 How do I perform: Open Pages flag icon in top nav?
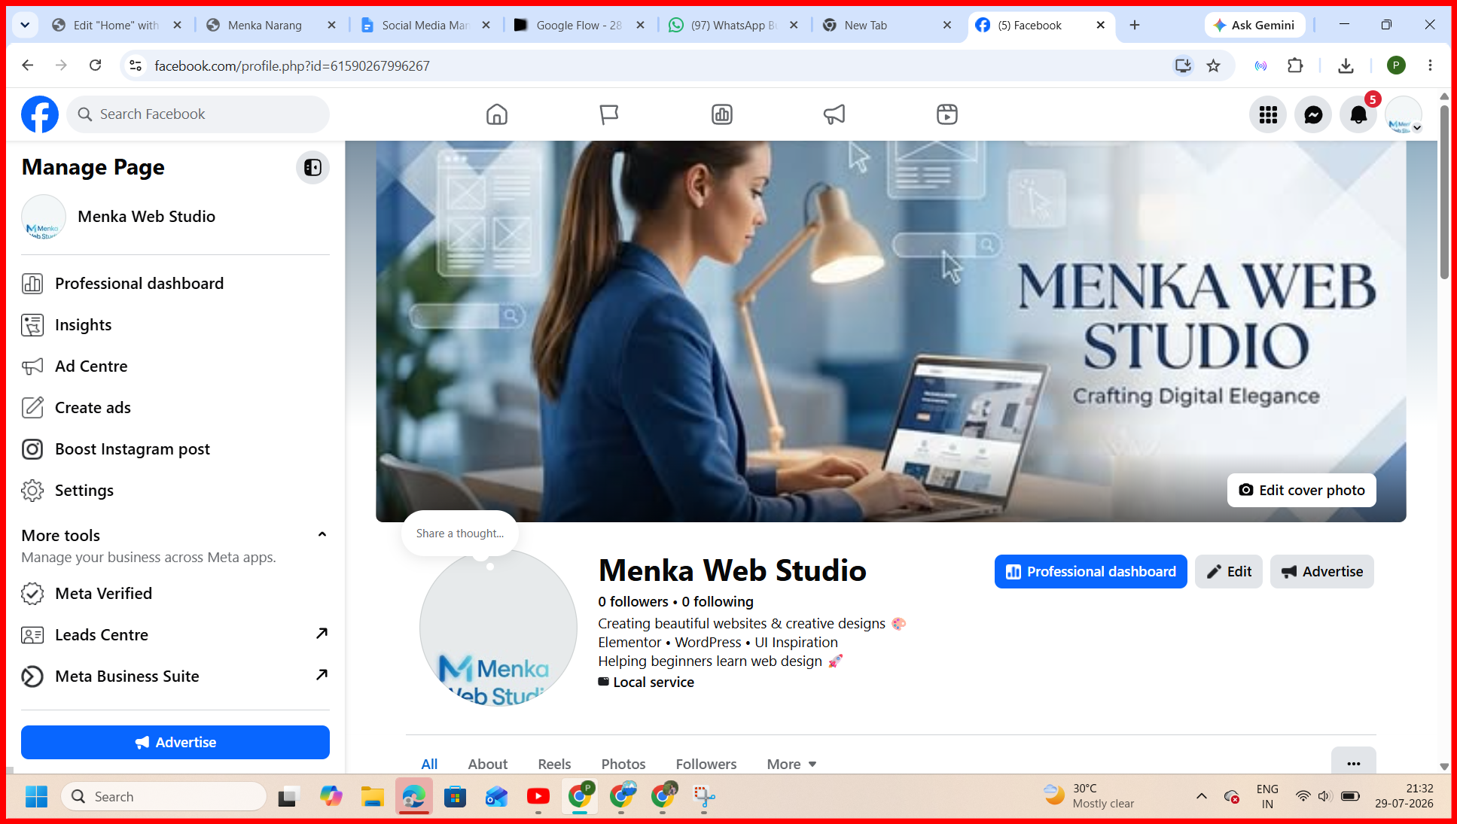coord(609,114)
